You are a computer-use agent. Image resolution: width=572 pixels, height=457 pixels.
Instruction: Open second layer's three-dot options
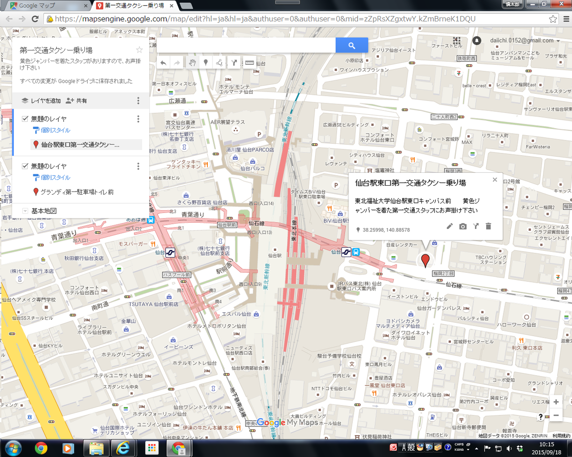(138, 166)
